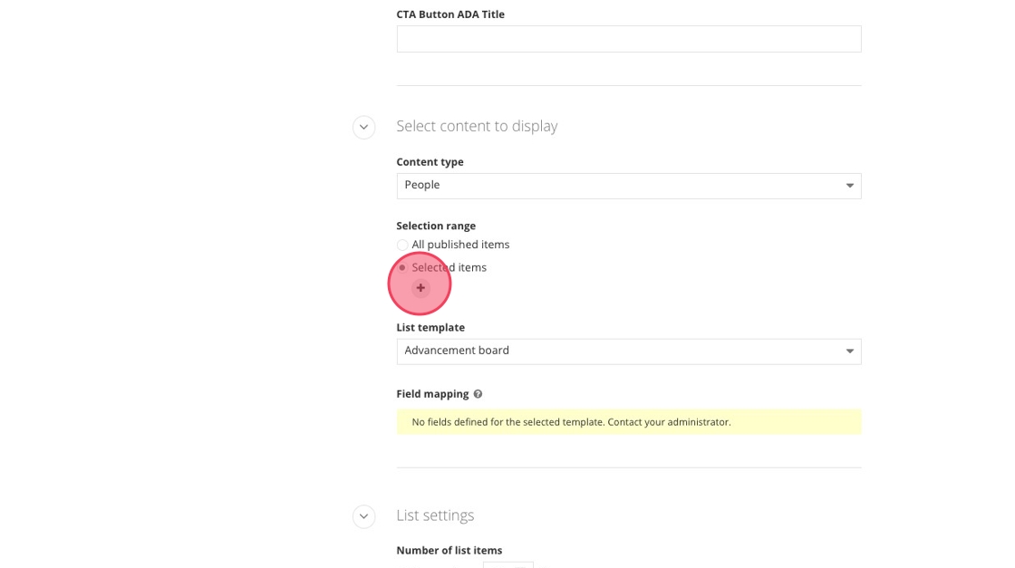Image resolution: width=1015 pixels, height=568 pixels.
Task: Click the List template label
Action: tap(430, 328)
